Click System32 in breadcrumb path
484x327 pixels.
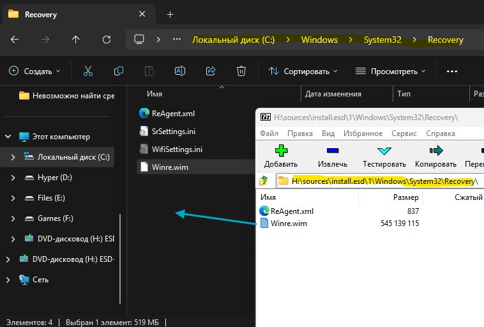pyautogui.click(x=382, y=40)
